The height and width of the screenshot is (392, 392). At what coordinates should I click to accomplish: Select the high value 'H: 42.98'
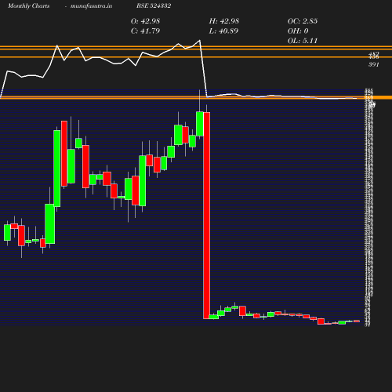point(224,21)
